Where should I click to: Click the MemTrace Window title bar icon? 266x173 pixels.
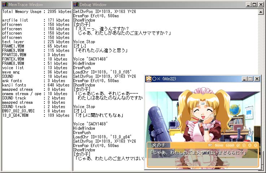5,5
